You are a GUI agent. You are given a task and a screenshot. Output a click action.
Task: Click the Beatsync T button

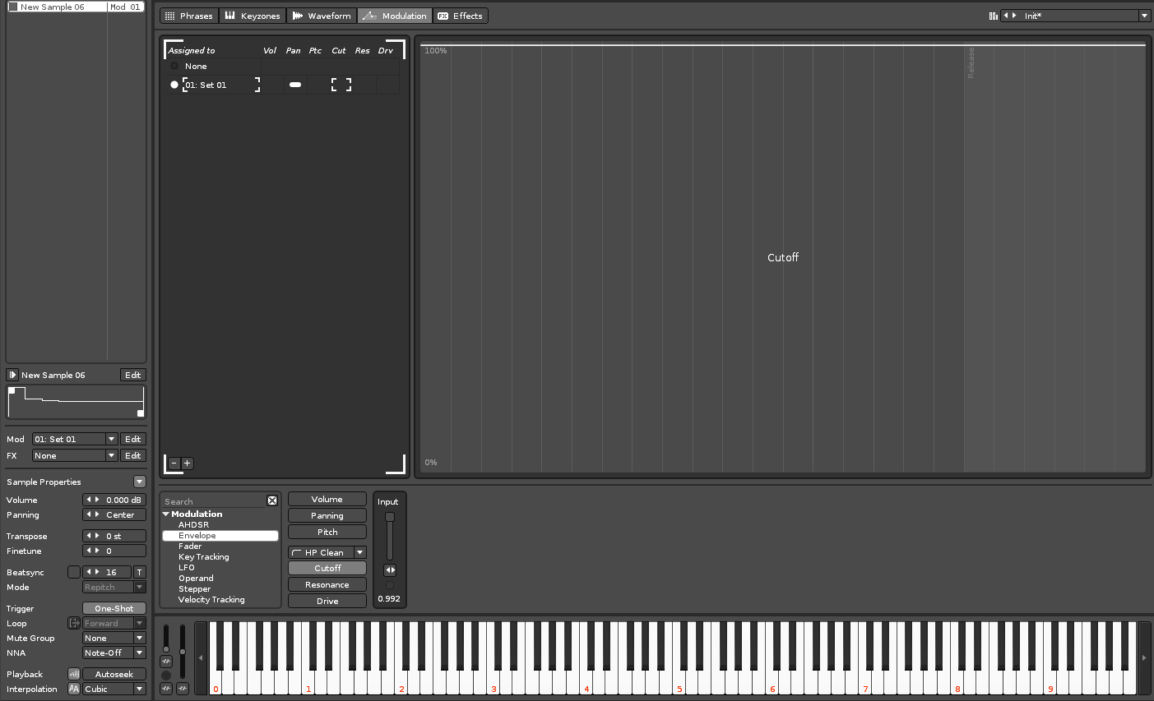pyautogui.click(x=140, y=573)
